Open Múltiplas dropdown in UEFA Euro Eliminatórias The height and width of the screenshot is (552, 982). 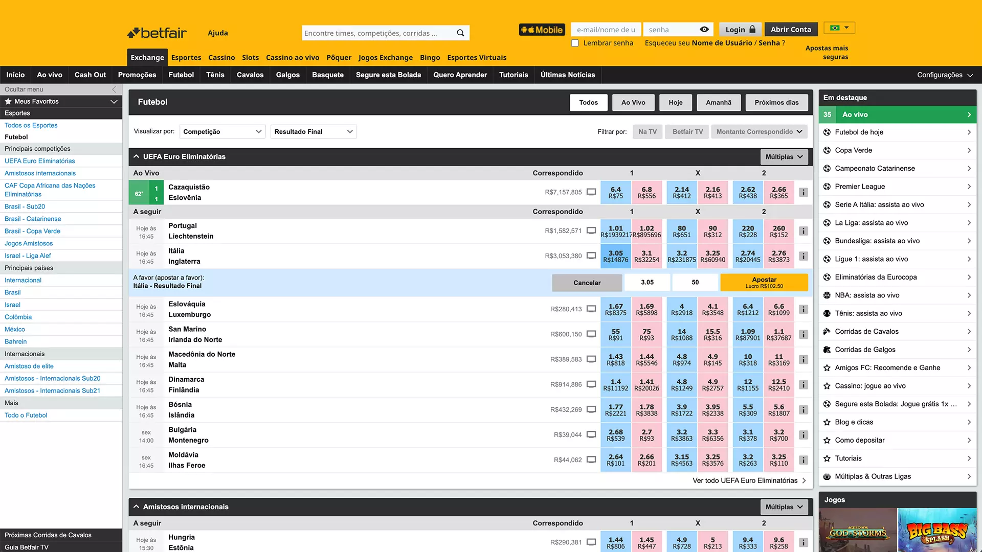(784, 157)
